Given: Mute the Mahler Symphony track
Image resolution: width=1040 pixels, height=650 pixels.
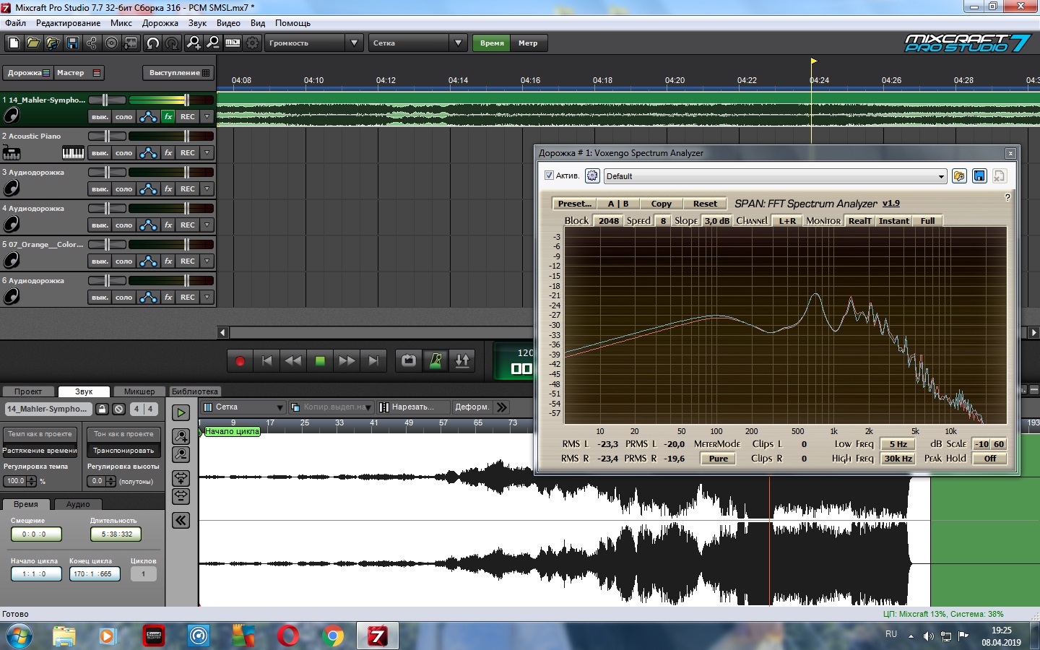Looking at the screenshot, I should 100,116.
